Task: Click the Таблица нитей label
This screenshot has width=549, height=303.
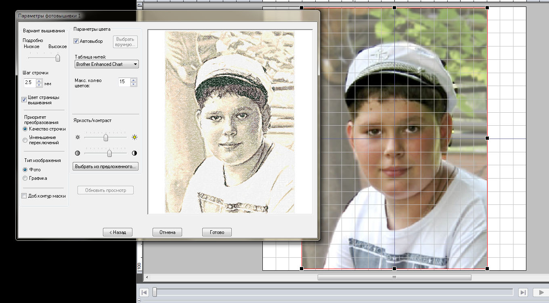Action: pos(90,57)
